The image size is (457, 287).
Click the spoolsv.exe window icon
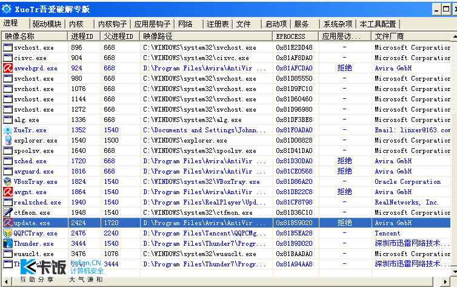pyautogui.click(x=8, y=151)
